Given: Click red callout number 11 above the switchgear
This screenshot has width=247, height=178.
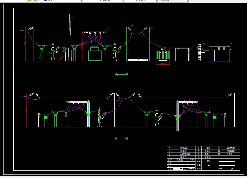Looking at the screenshot, I should [x=231, y=43].
